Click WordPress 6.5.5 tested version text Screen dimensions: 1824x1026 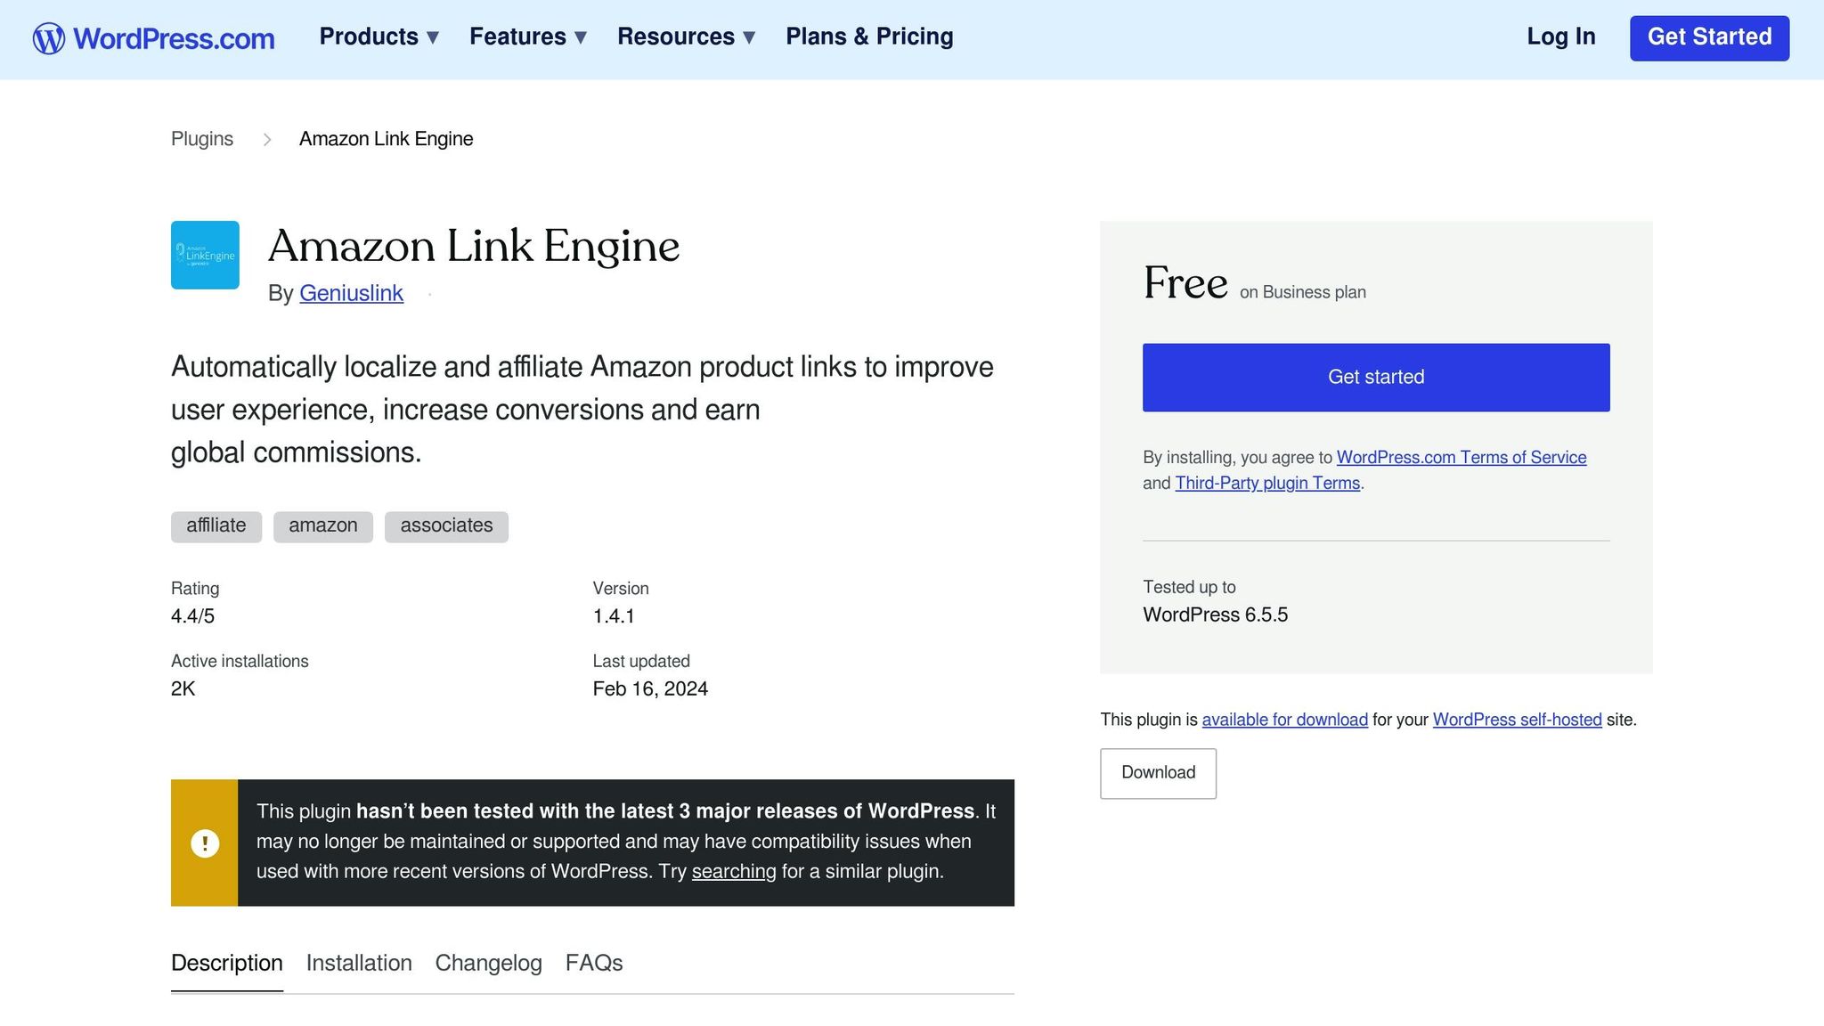point(1215,615)
